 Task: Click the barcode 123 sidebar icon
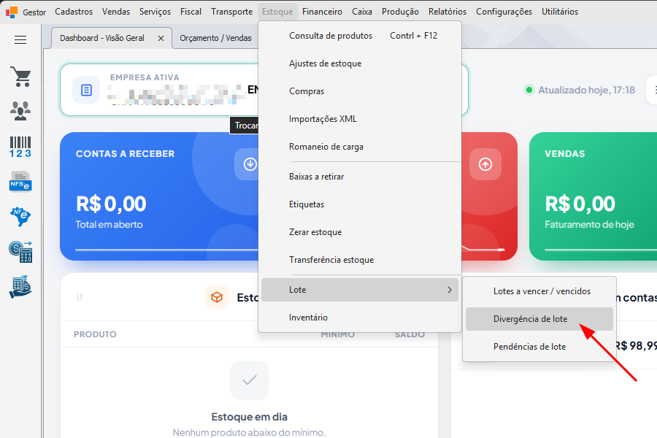coord(20,147)
